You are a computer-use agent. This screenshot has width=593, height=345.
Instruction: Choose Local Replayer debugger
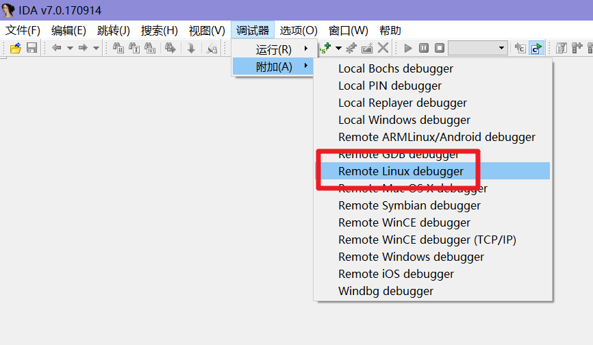(403, 103)
